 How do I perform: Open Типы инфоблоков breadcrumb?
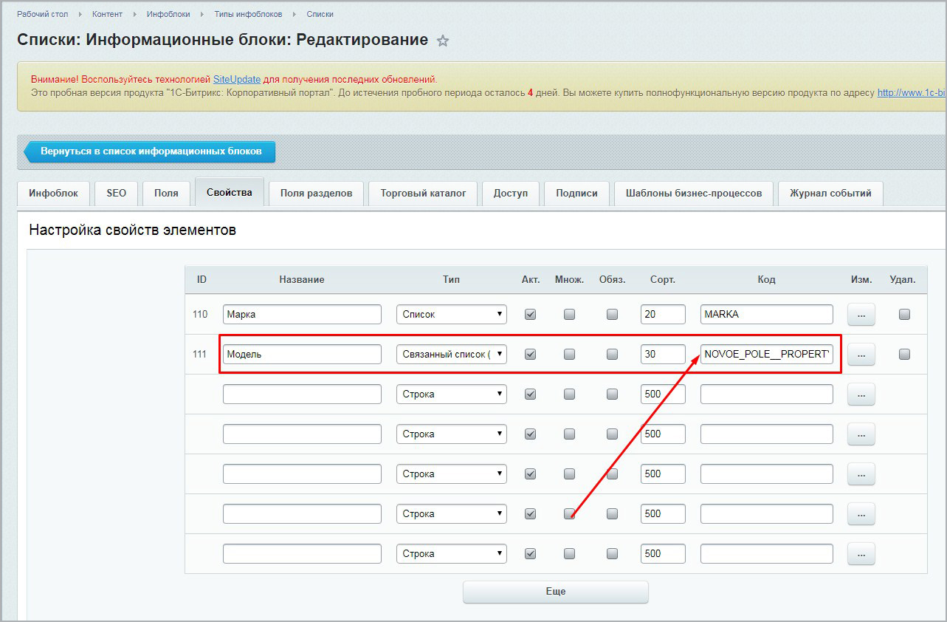pos(248,14)
